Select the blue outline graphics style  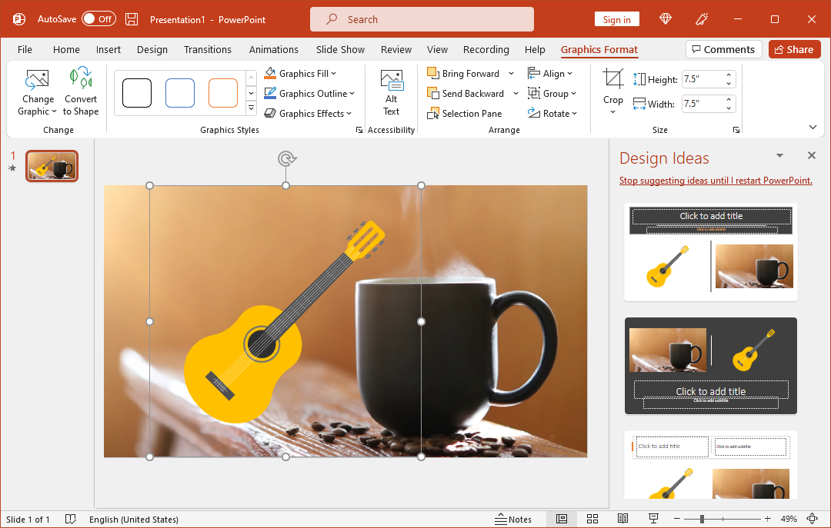180,93
